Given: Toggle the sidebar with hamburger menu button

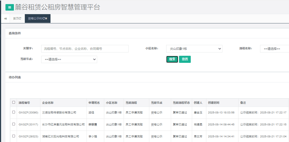Looking at the screenshot, I should click(x=10, y=7).
